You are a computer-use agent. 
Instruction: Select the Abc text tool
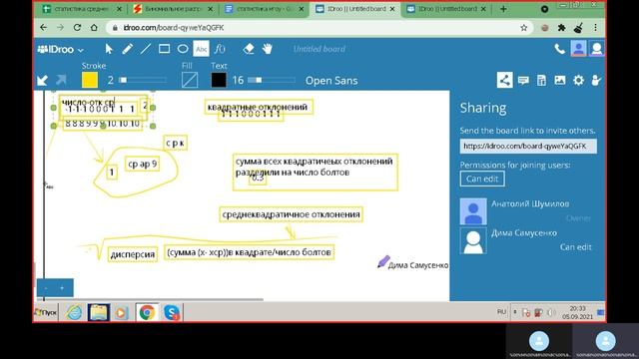click(x=202, y=49)
